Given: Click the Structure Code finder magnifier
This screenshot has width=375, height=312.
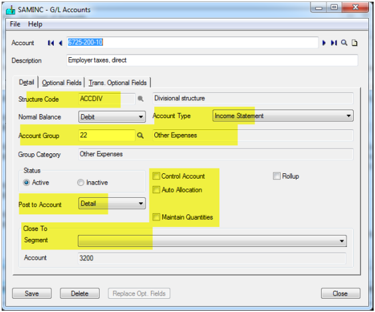Looking at the screenshot, I should point(140,99).
